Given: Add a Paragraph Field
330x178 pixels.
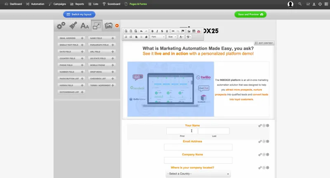Looking at the screenshot, I should [102, 45].
